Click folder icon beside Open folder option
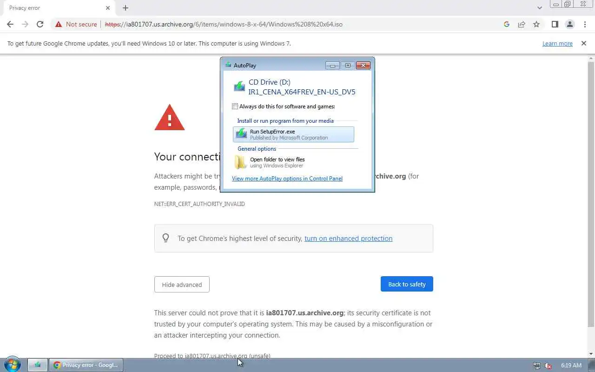595x372 pixels. (x=240, y=162)
